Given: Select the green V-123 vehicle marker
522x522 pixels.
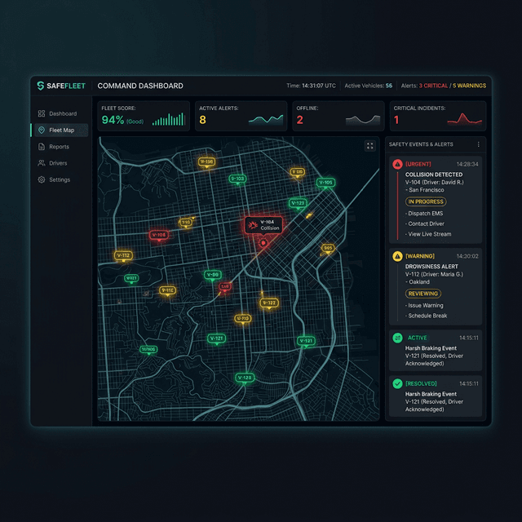Looking at the screenshot, I should (x=298, y=203).
